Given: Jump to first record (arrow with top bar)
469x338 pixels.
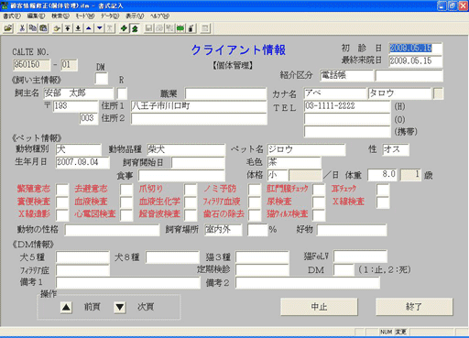Looking at the screenshot, I should coord(68,28).
